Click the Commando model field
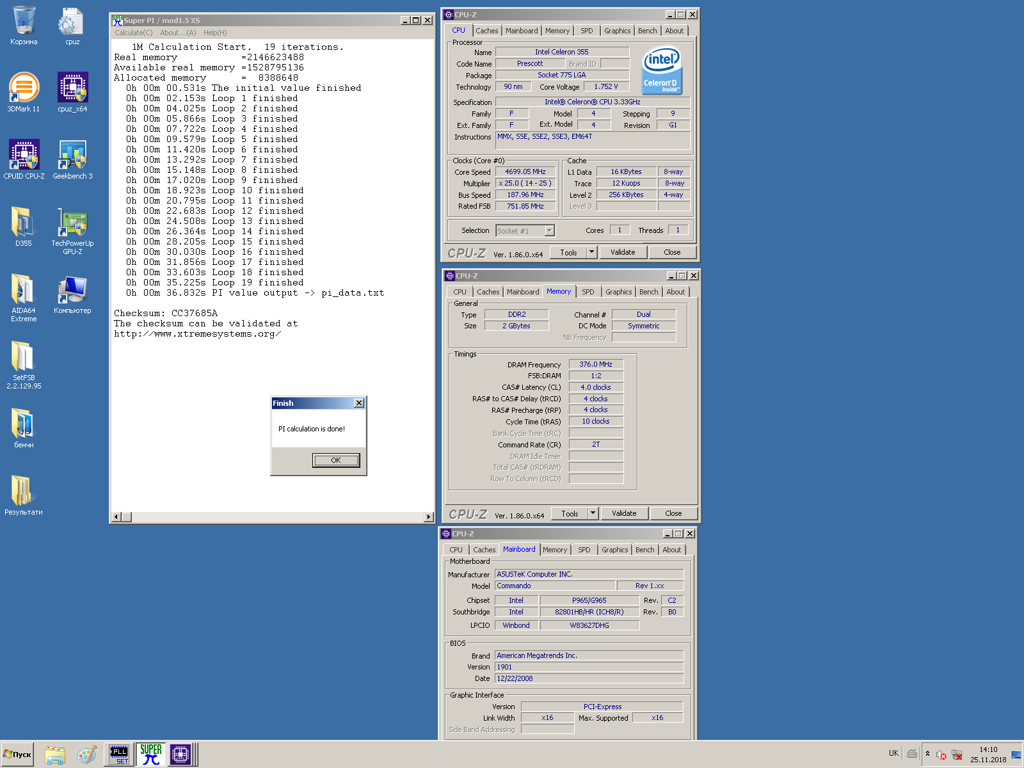Screen dimensions: 1024x768 [x=555, y=586]
